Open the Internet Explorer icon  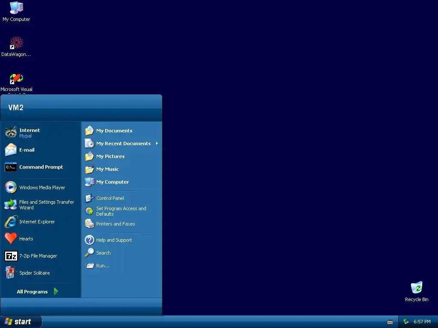pyautogui.click(x=11, y=222)
